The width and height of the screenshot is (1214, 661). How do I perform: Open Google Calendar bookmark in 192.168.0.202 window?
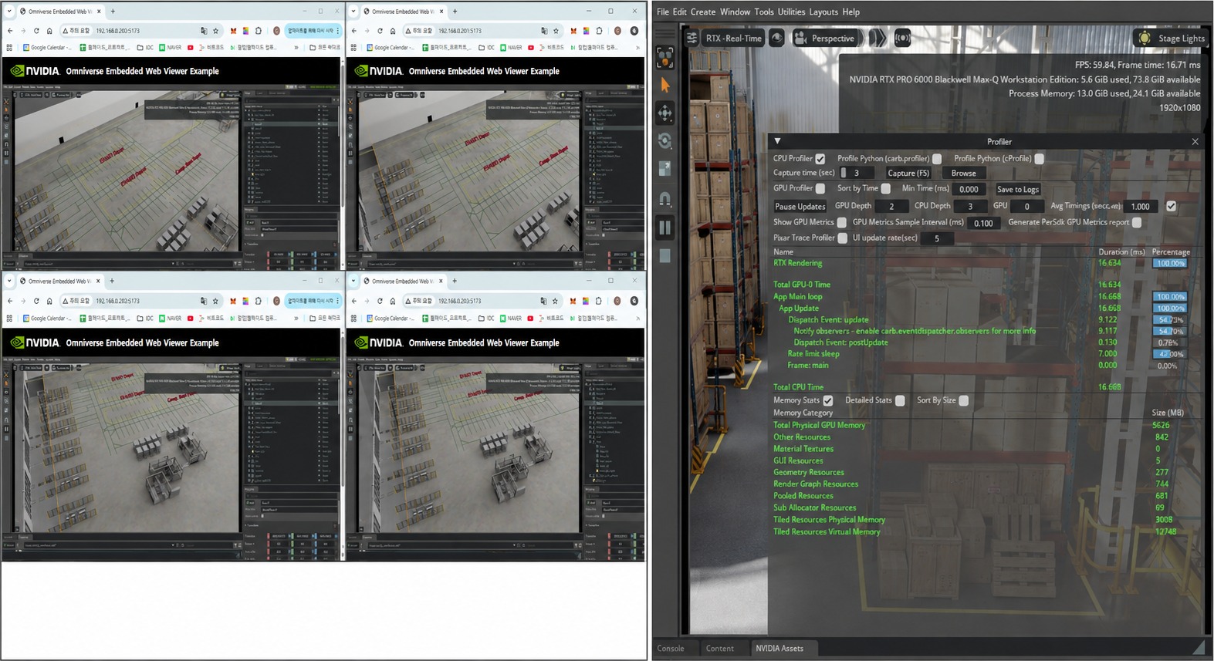click(x=46, y=318)
